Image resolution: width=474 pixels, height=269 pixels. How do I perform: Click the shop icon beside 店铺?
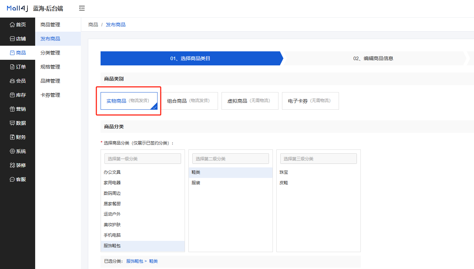coord(12,39)
